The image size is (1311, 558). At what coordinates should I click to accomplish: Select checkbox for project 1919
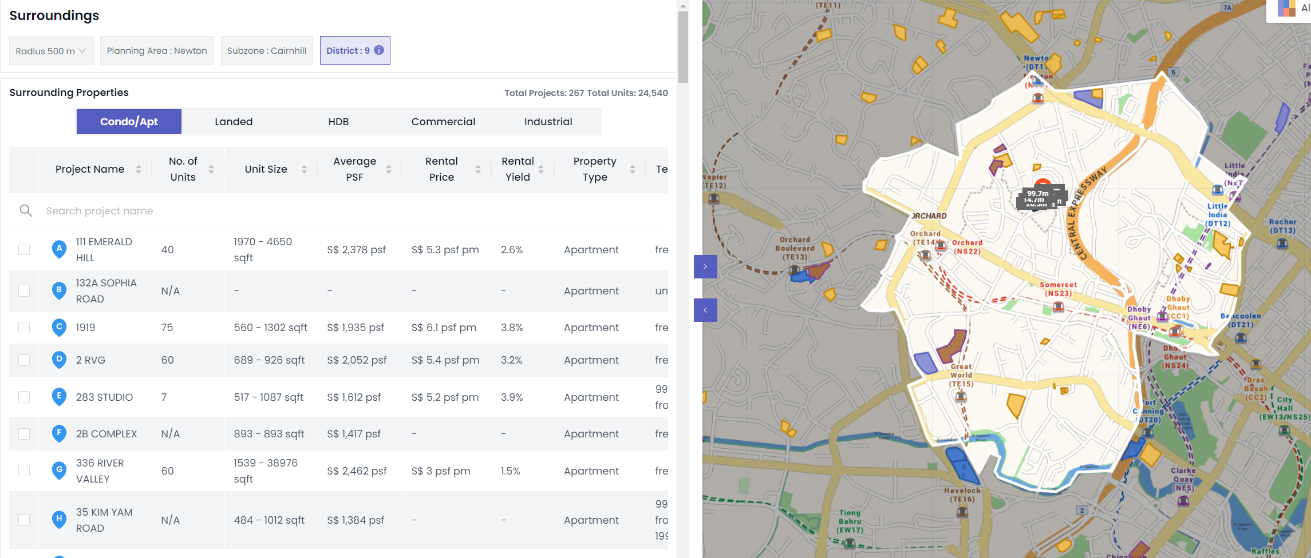click(24, 327)
